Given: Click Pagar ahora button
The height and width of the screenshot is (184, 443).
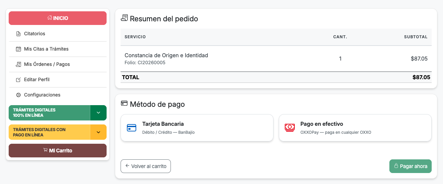Looking at the screenshot, I should pyautogui.click(x=410, y=166).
